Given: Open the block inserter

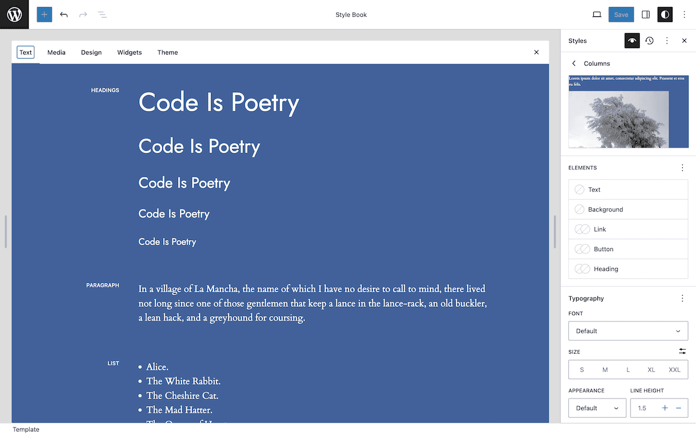Looking at the screenshot, I should pos(44,14).
